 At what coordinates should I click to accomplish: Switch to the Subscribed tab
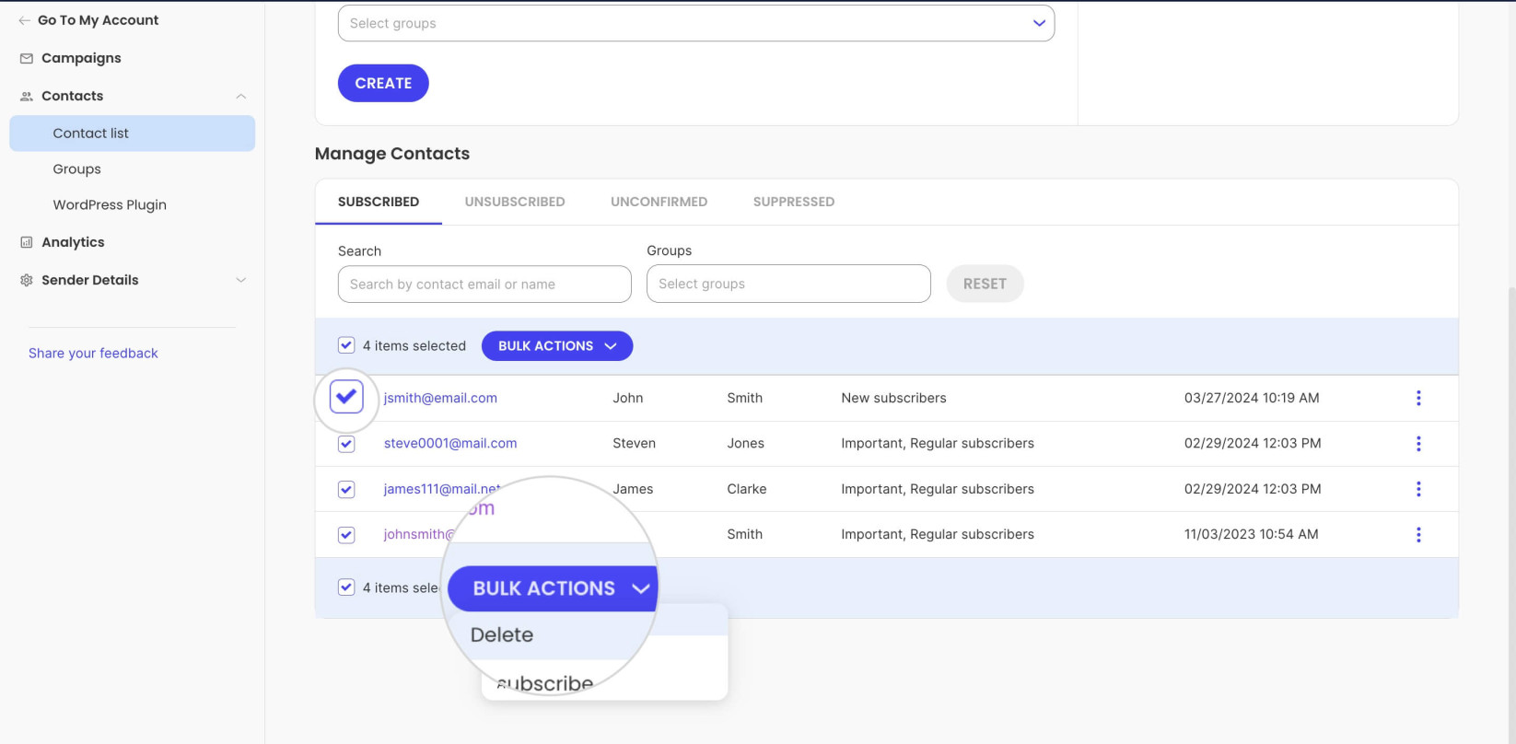379,202
